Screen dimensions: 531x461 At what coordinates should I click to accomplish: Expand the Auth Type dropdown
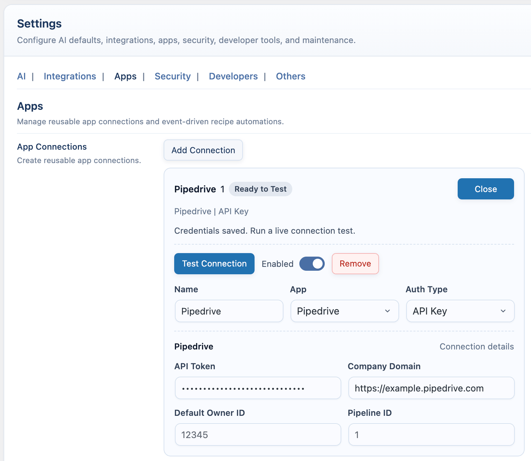pyautogui.click(x=460, y=311)
